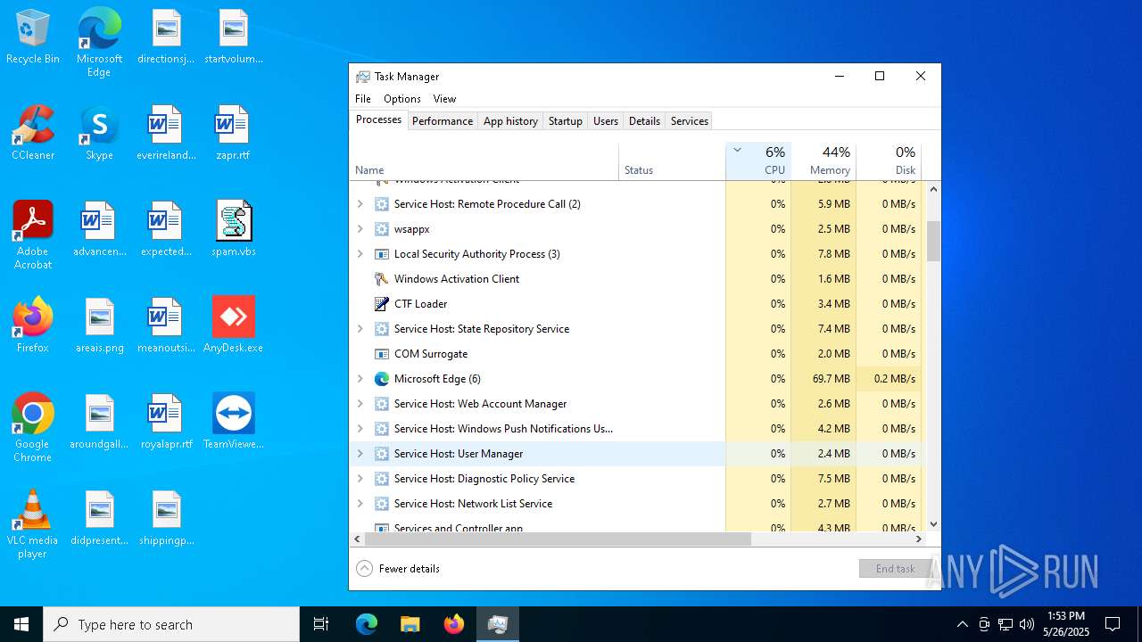
Task: Click the End task button
Action: [895, 569]
